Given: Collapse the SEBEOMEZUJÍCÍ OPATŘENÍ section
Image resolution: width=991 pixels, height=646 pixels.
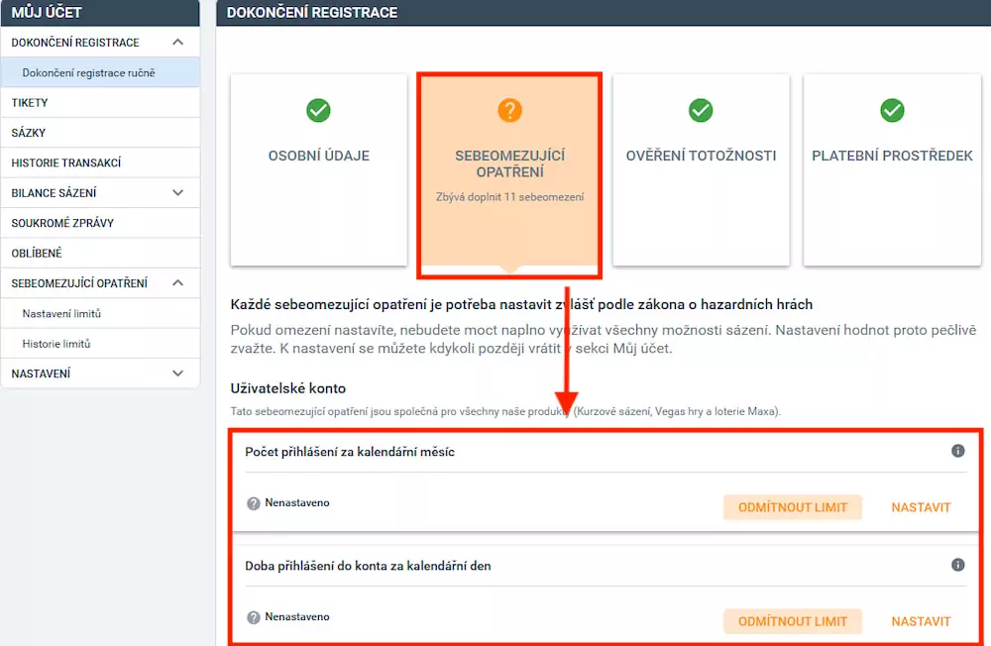Looking at the screenshot, I should click(x=178, y=282).
